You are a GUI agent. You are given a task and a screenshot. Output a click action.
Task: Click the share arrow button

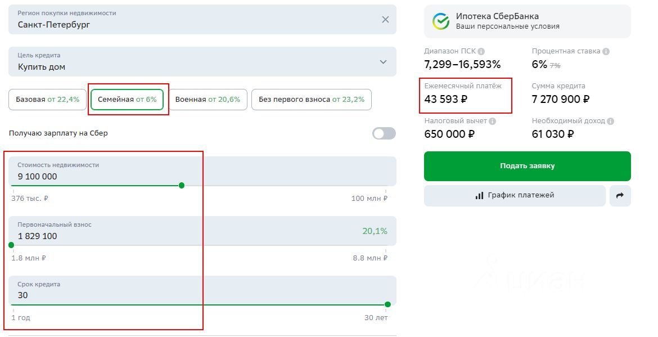pos(620,196)
